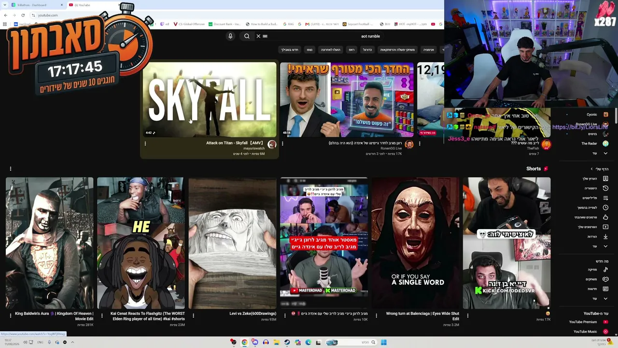
Task: Expand the Explore section show more chevron
Action: 605,298
